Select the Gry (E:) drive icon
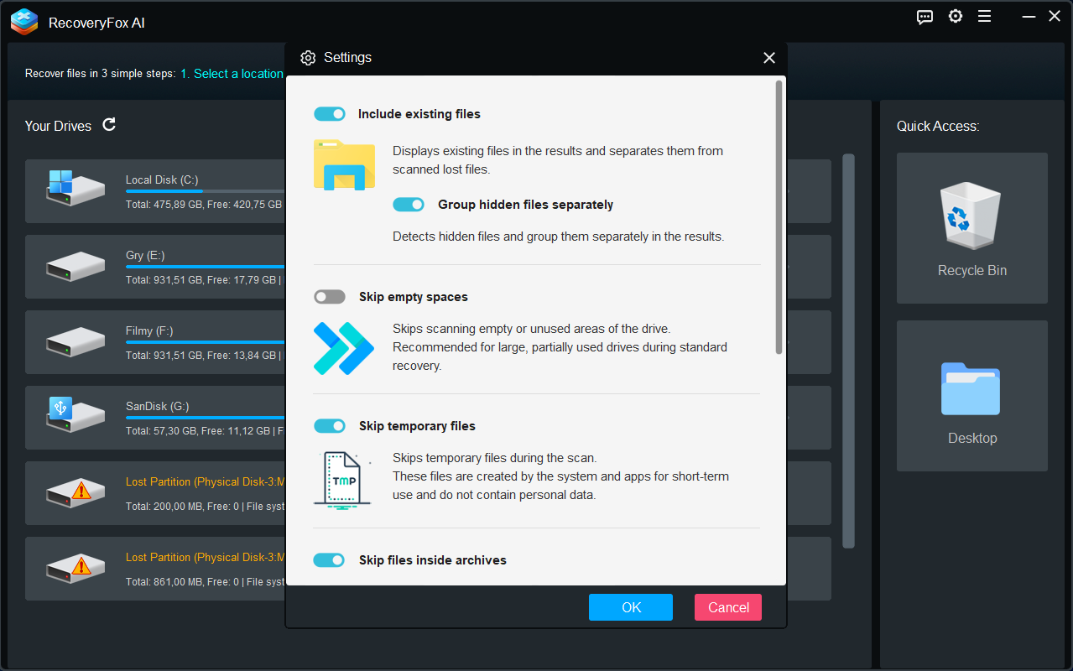1073x671 pixels. 76,267
